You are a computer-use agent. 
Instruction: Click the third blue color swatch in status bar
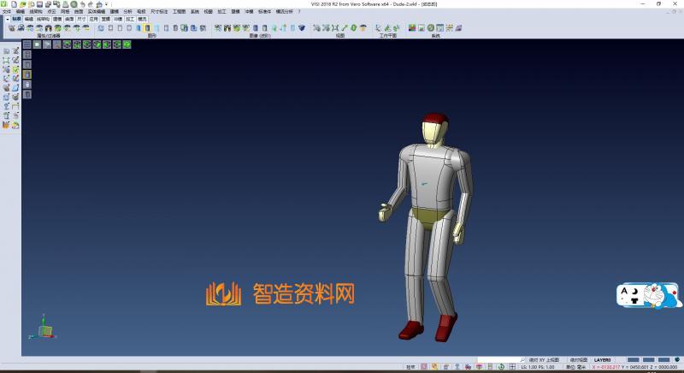pyautogui.click(x=664, y=360)
